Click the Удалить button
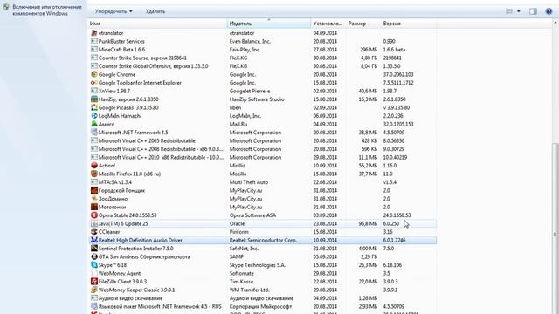The image size is (559, 314). (x=155, y=11)
